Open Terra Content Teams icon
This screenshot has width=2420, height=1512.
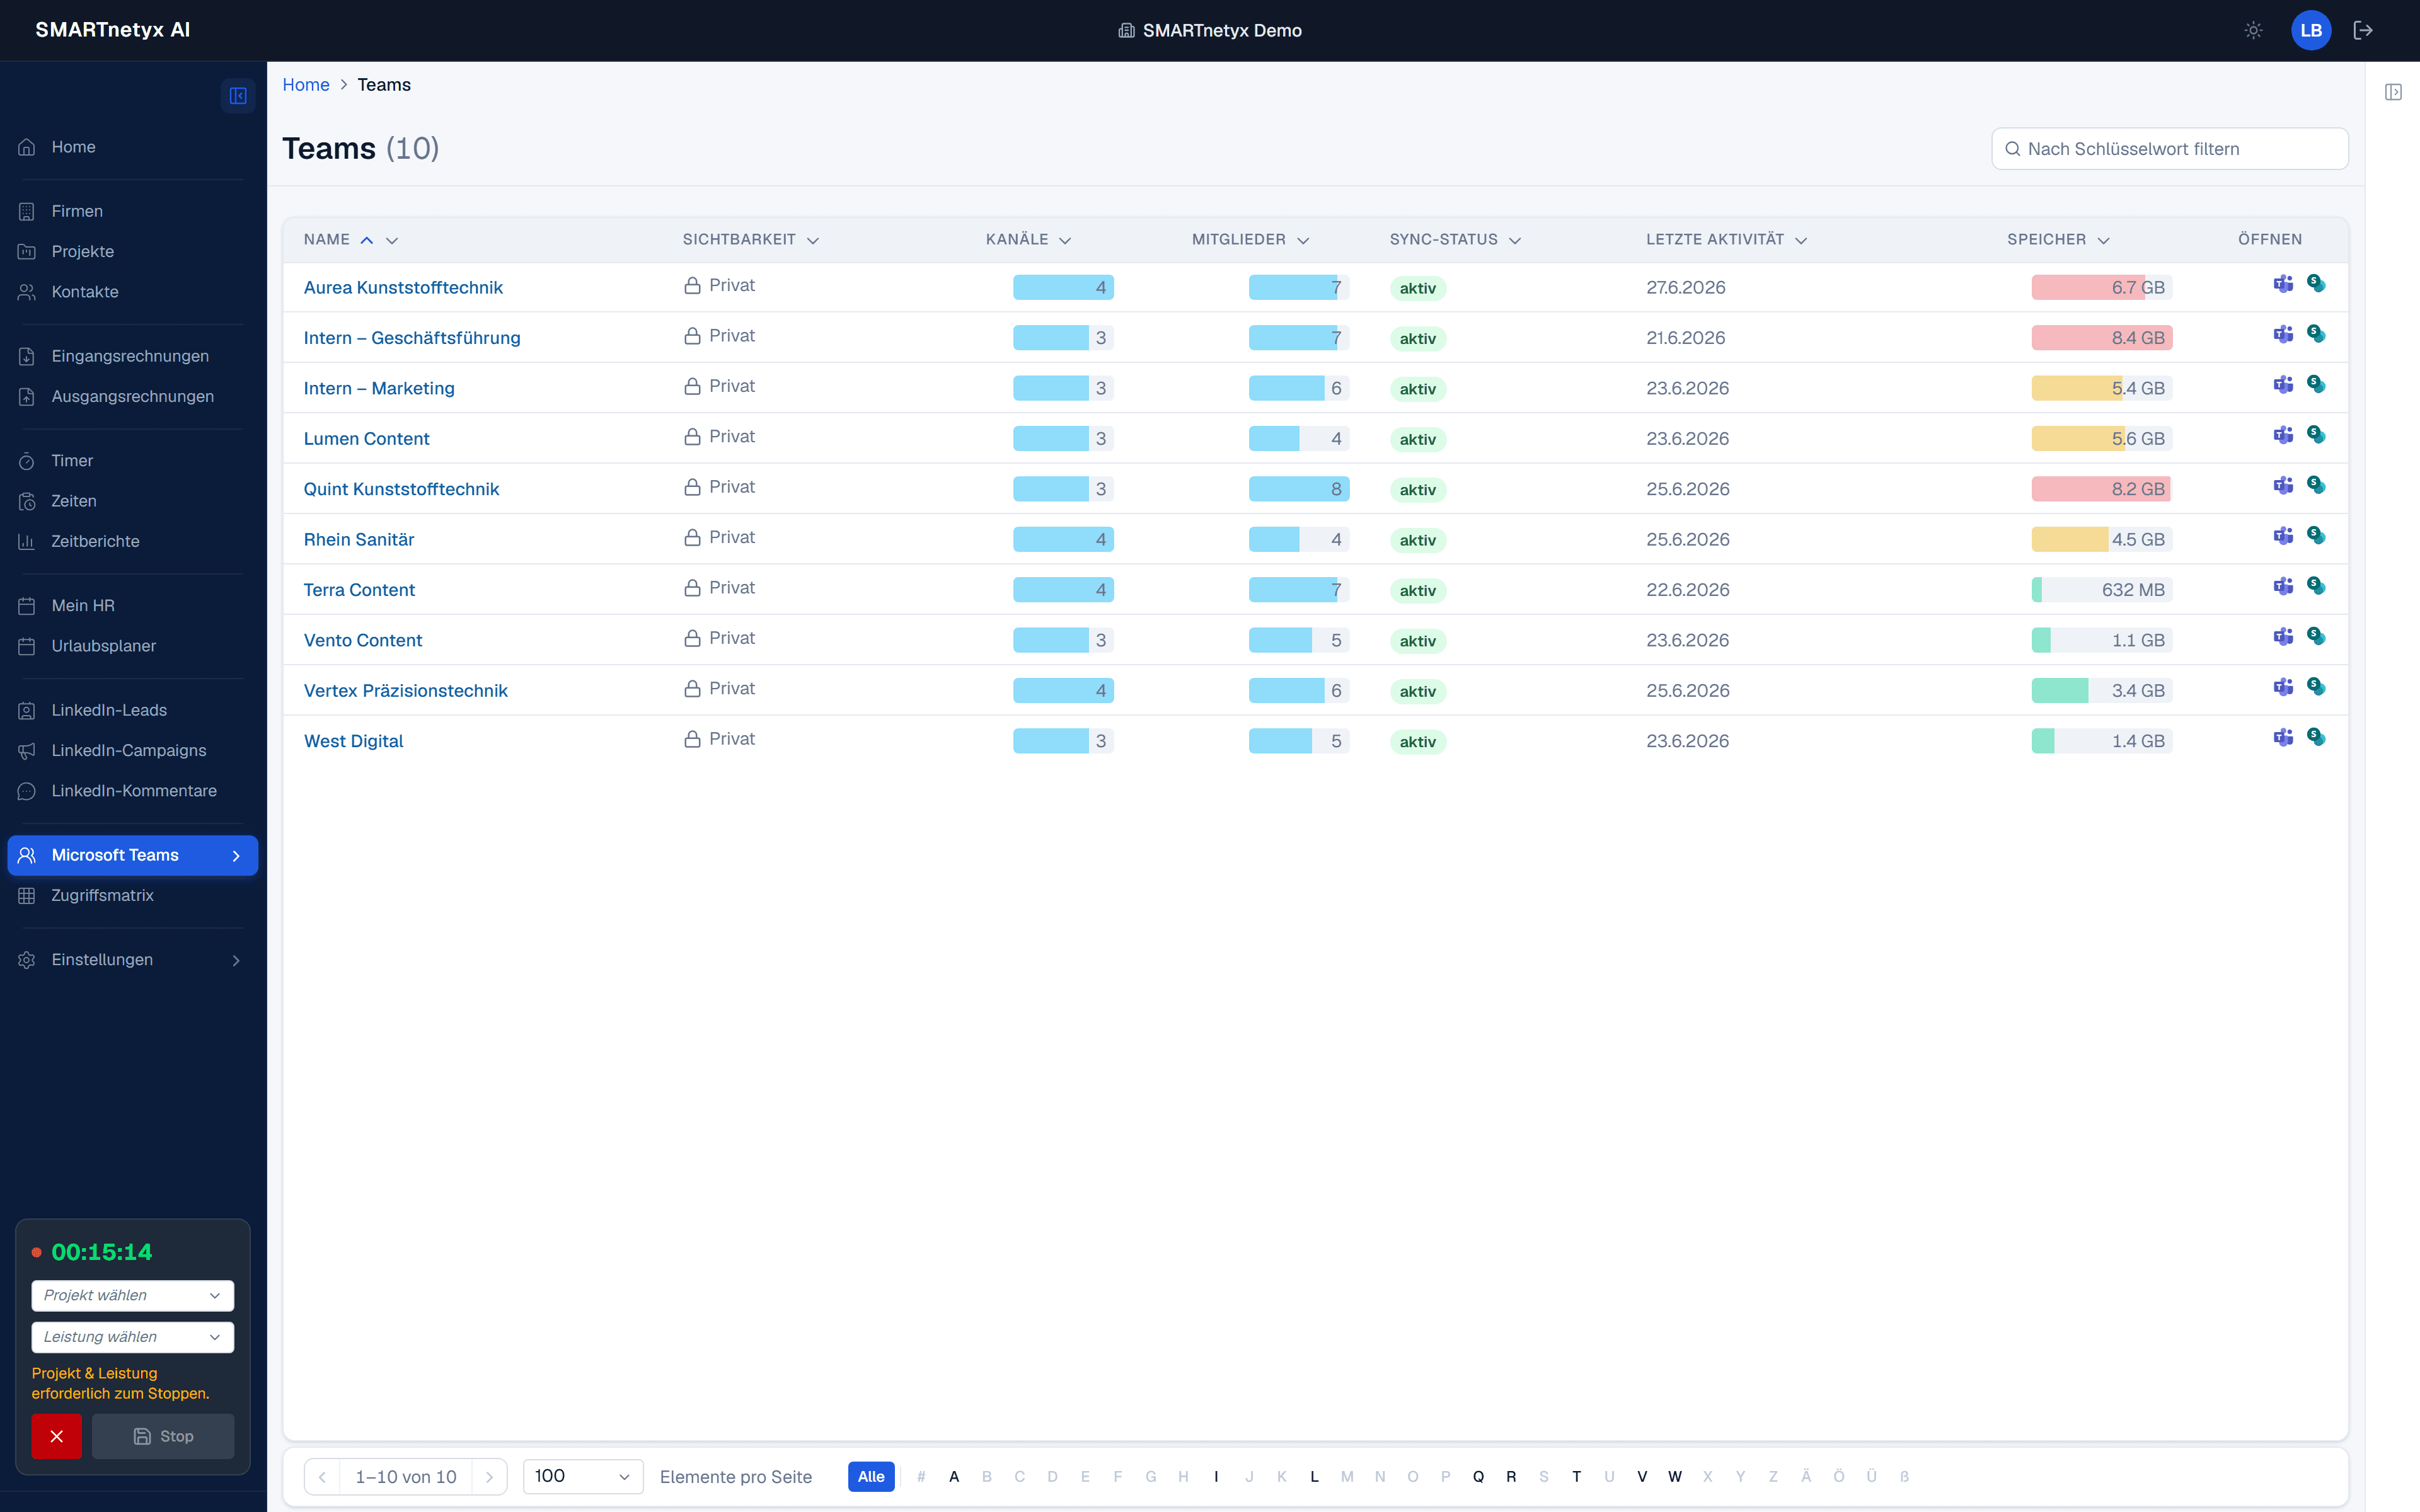[2283, 587]
